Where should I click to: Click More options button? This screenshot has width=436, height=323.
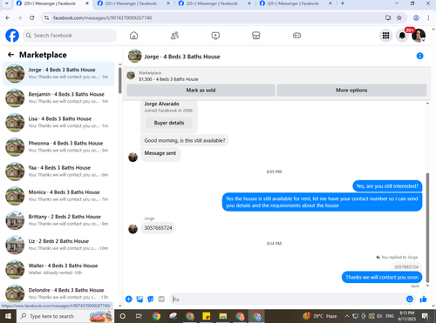coord(351,91)
